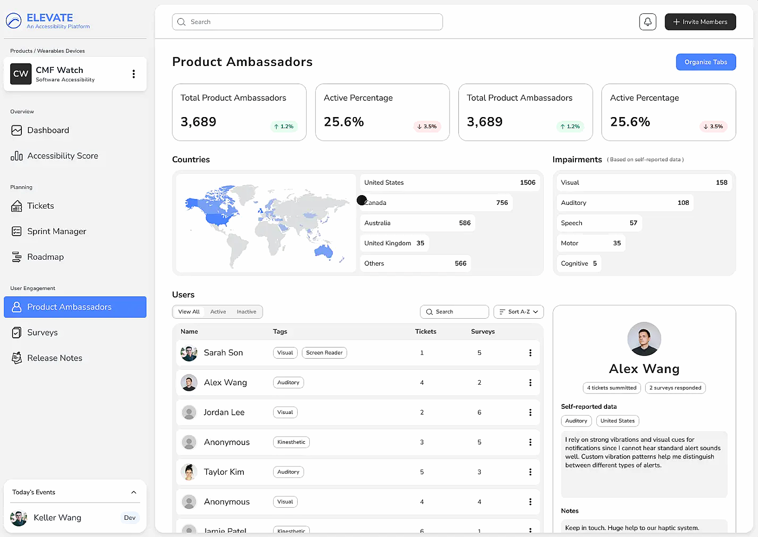758x537 pixels.
Task: Click the Keller Wang avatar
Action: click(x=19, y=517)
